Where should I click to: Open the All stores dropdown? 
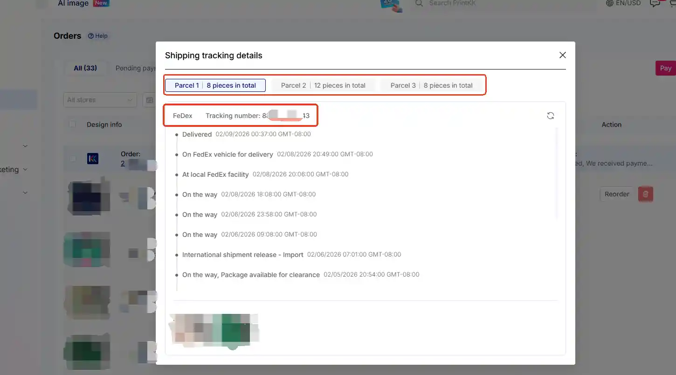pos(100,99)
